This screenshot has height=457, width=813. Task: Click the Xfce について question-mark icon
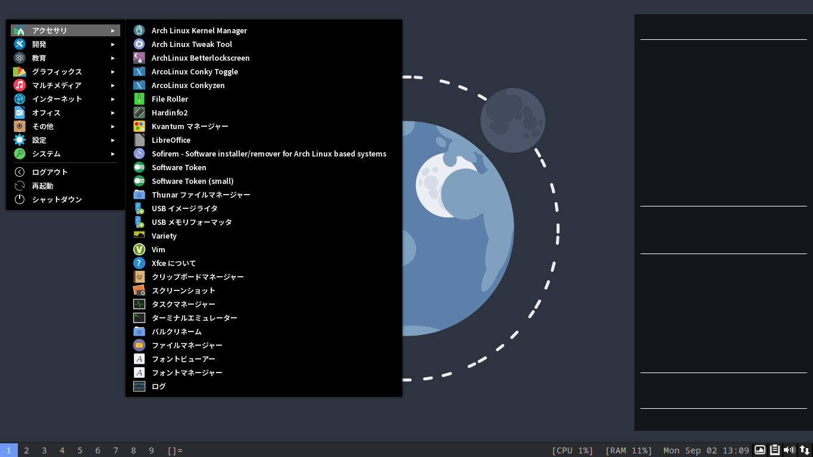[x=139, y=263]
